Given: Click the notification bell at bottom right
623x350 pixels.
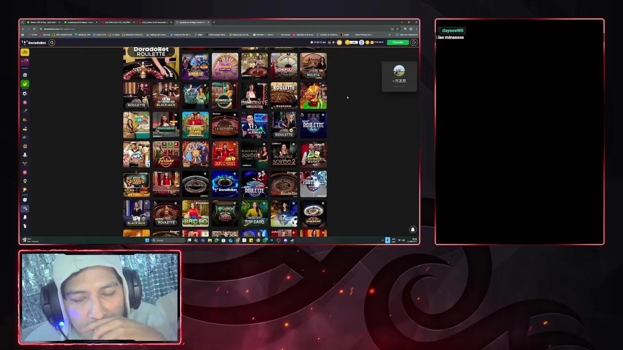Looking at the screenshot, I should tap(413, 229).
